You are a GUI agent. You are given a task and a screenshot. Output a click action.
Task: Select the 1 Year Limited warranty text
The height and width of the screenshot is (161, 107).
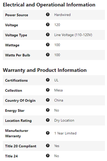pyautogui.click(x=65, y=133)
